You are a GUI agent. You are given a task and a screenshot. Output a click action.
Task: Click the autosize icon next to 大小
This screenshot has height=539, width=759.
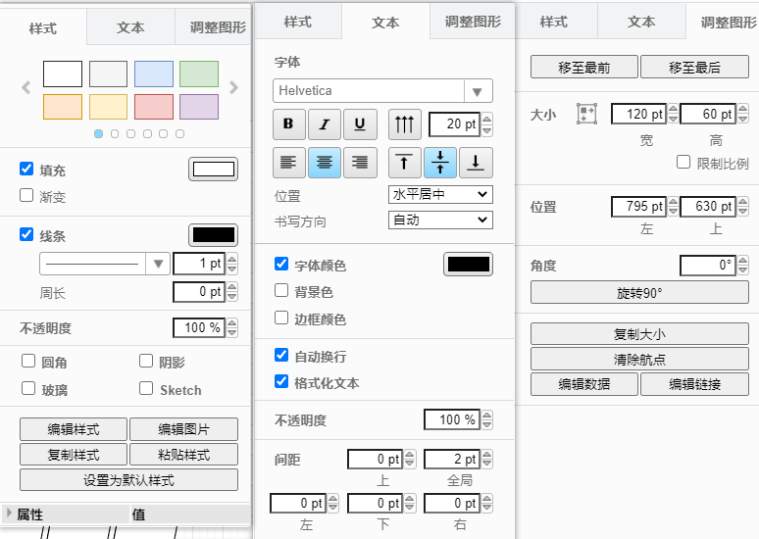[586, 115]
